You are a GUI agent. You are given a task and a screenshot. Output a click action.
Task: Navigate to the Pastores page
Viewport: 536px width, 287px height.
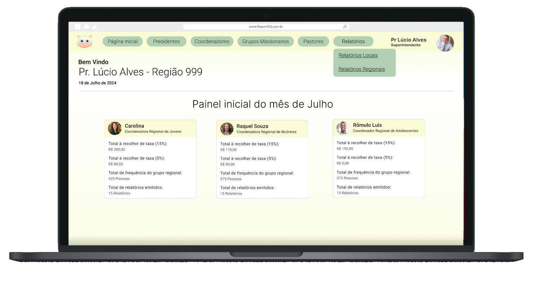313,41
